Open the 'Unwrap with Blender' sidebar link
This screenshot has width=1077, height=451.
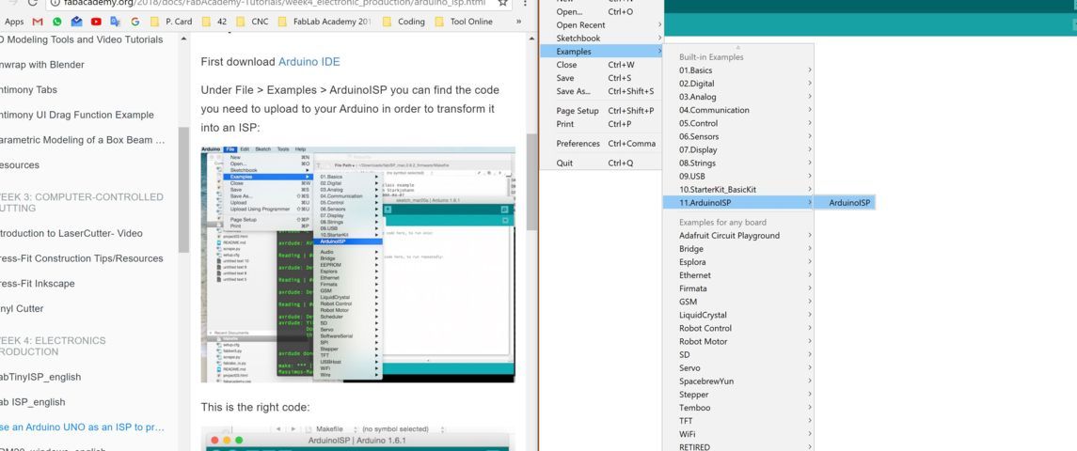pyautogui.click(x=42, y=65)
